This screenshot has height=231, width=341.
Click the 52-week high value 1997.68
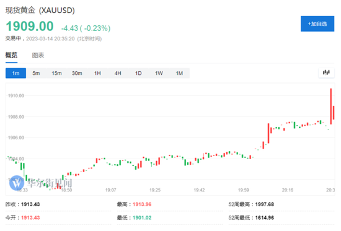pos(265,204)
